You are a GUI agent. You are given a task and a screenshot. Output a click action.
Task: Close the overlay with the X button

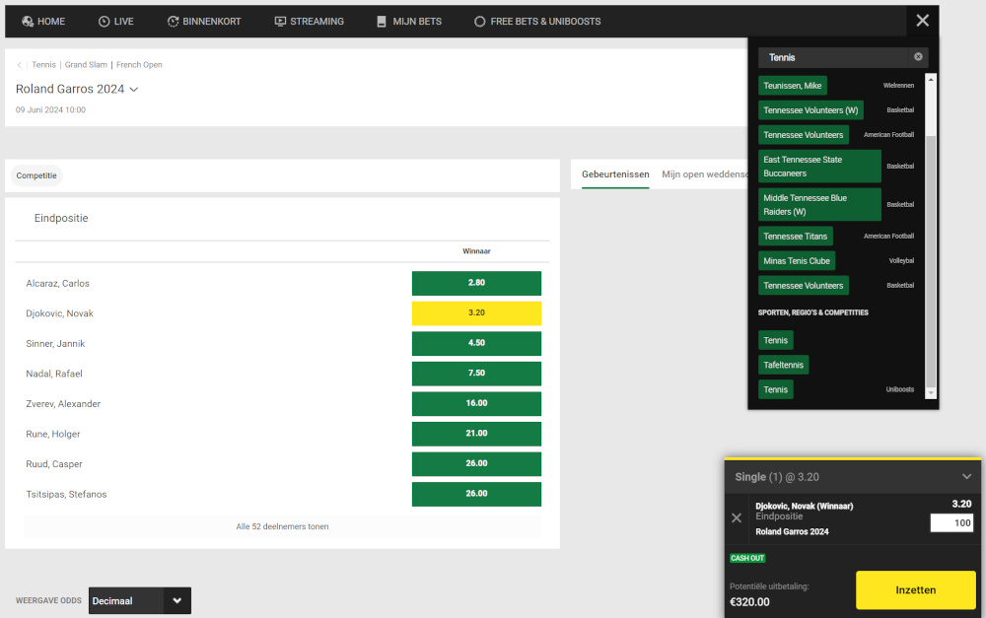click(x=923, y=21)
